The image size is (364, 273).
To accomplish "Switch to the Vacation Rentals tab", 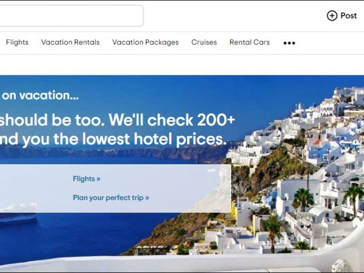I will [x=70, y=42].
